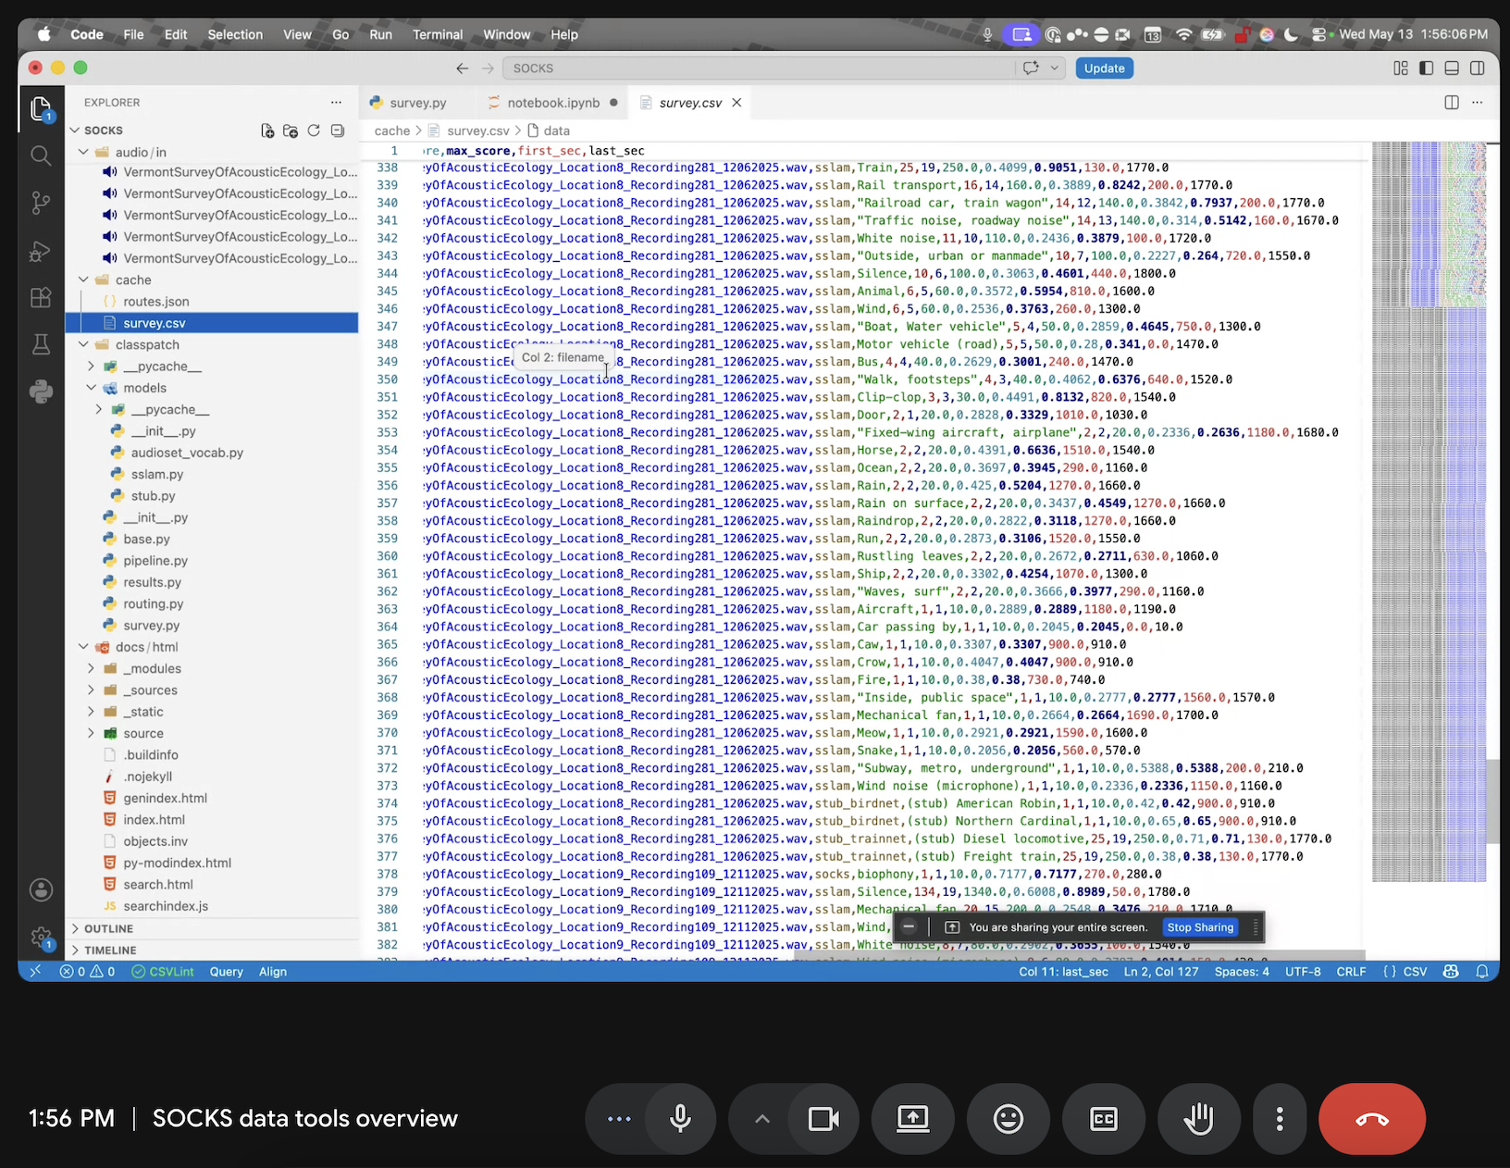Open the Python activity bar view

(41, 391)
